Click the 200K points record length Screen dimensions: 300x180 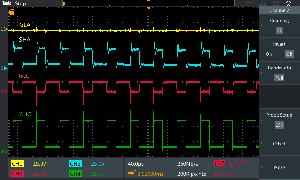192,174
